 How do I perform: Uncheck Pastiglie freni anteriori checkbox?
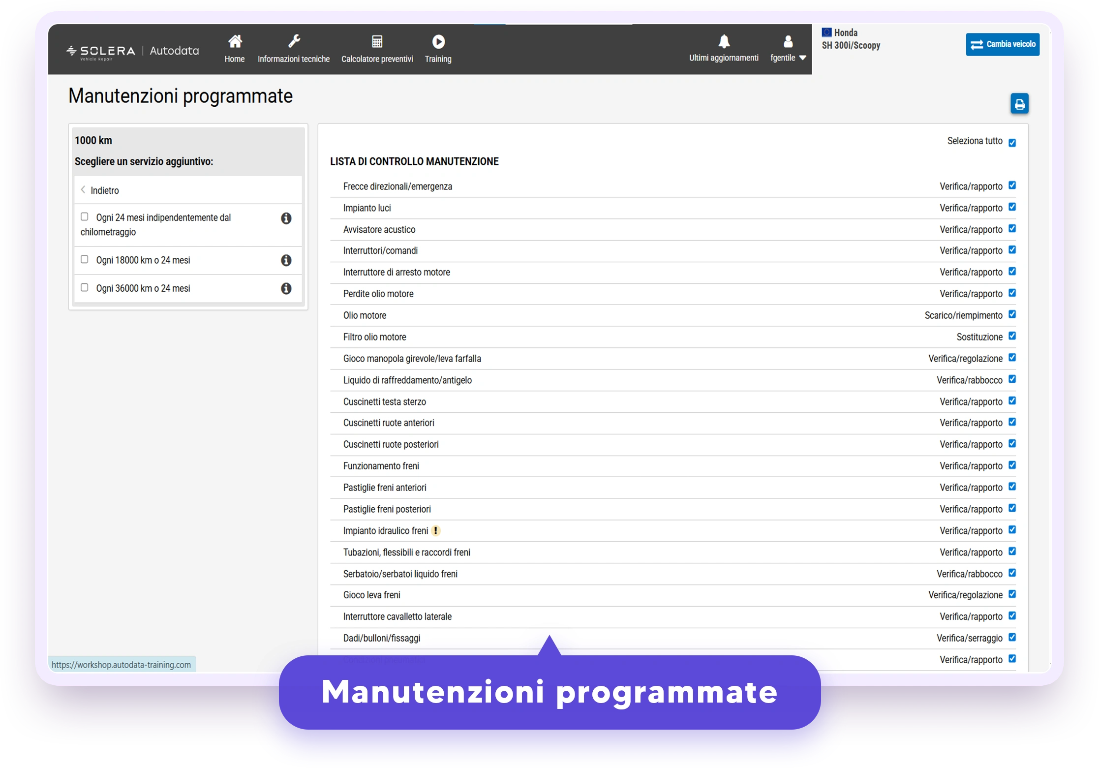click(1012, 487)
